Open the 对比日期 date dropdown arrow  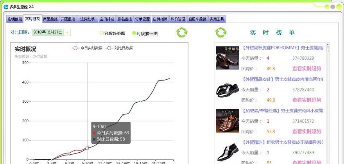(x=68, y=33)
